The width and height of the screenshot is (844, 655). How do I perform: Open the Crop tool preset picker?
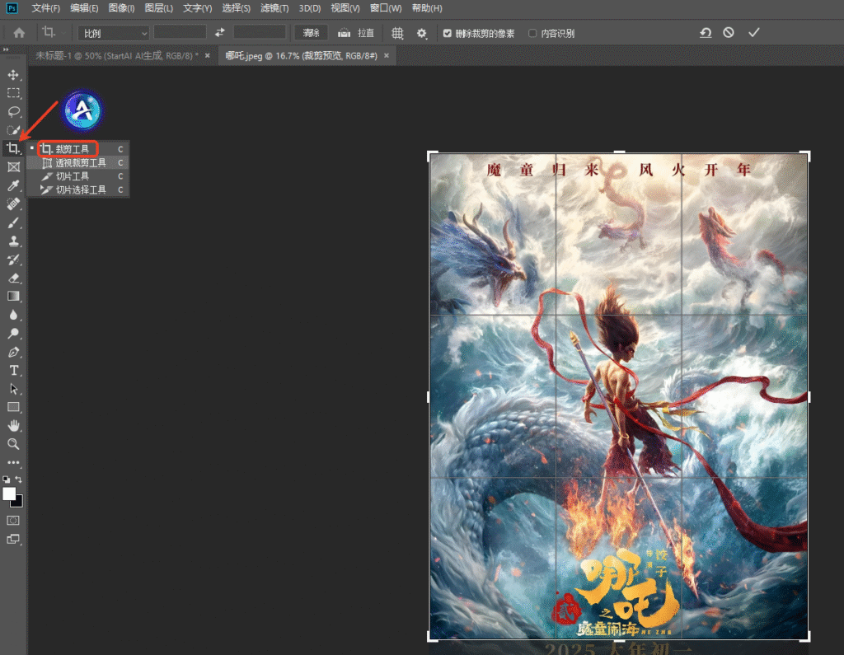pyautogui.click(x=53, y=33)
